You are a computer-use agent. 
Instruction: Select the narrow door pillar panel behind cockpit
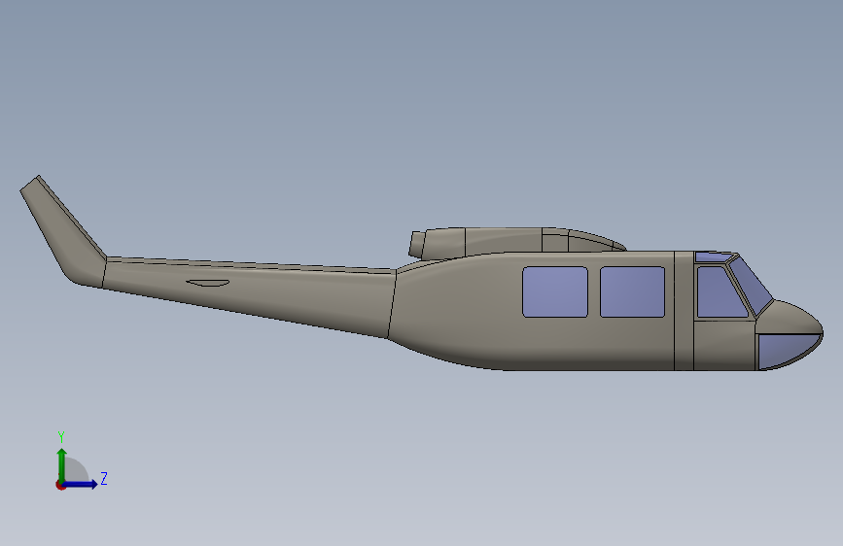coord(684,311)
